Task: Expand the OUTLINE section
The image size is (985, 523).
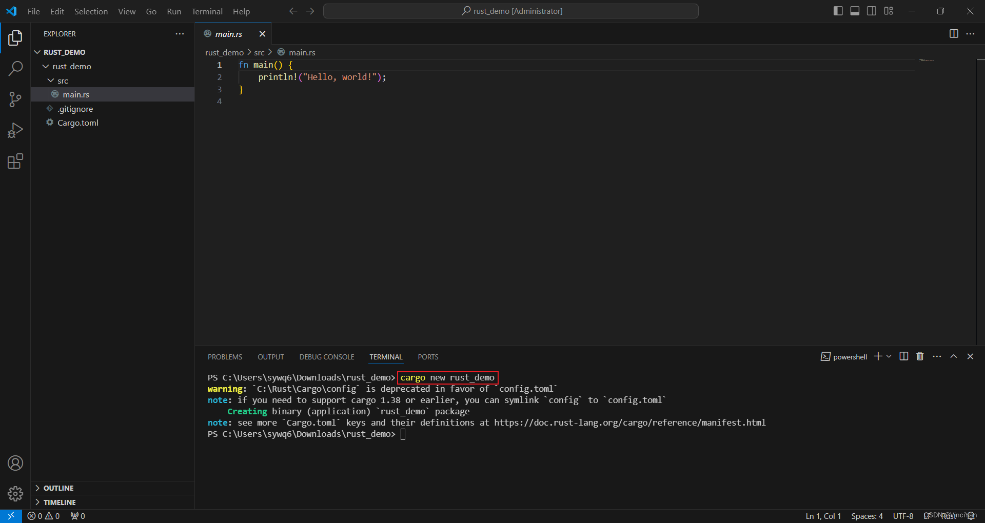Action: click(58, 488)
